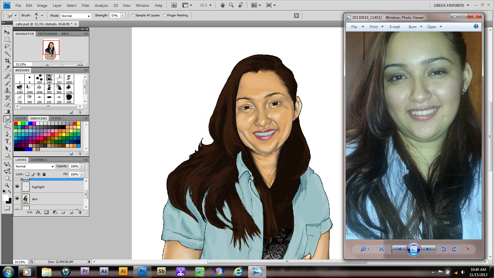The image size is (494, 278).
Task: Rotate photo clockwise in Photo Viewer
Action: (x=454, y=249)
